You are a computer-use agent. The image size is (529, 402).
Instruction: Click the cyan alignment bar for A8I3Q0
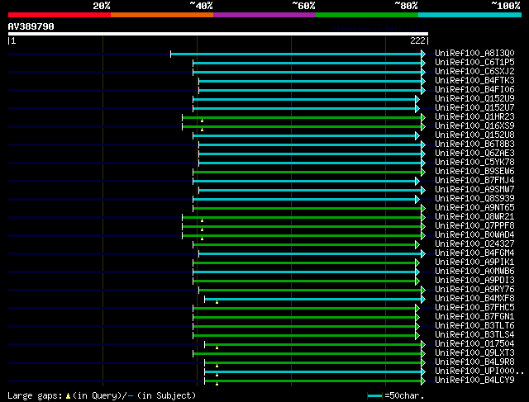pos(296,54)
